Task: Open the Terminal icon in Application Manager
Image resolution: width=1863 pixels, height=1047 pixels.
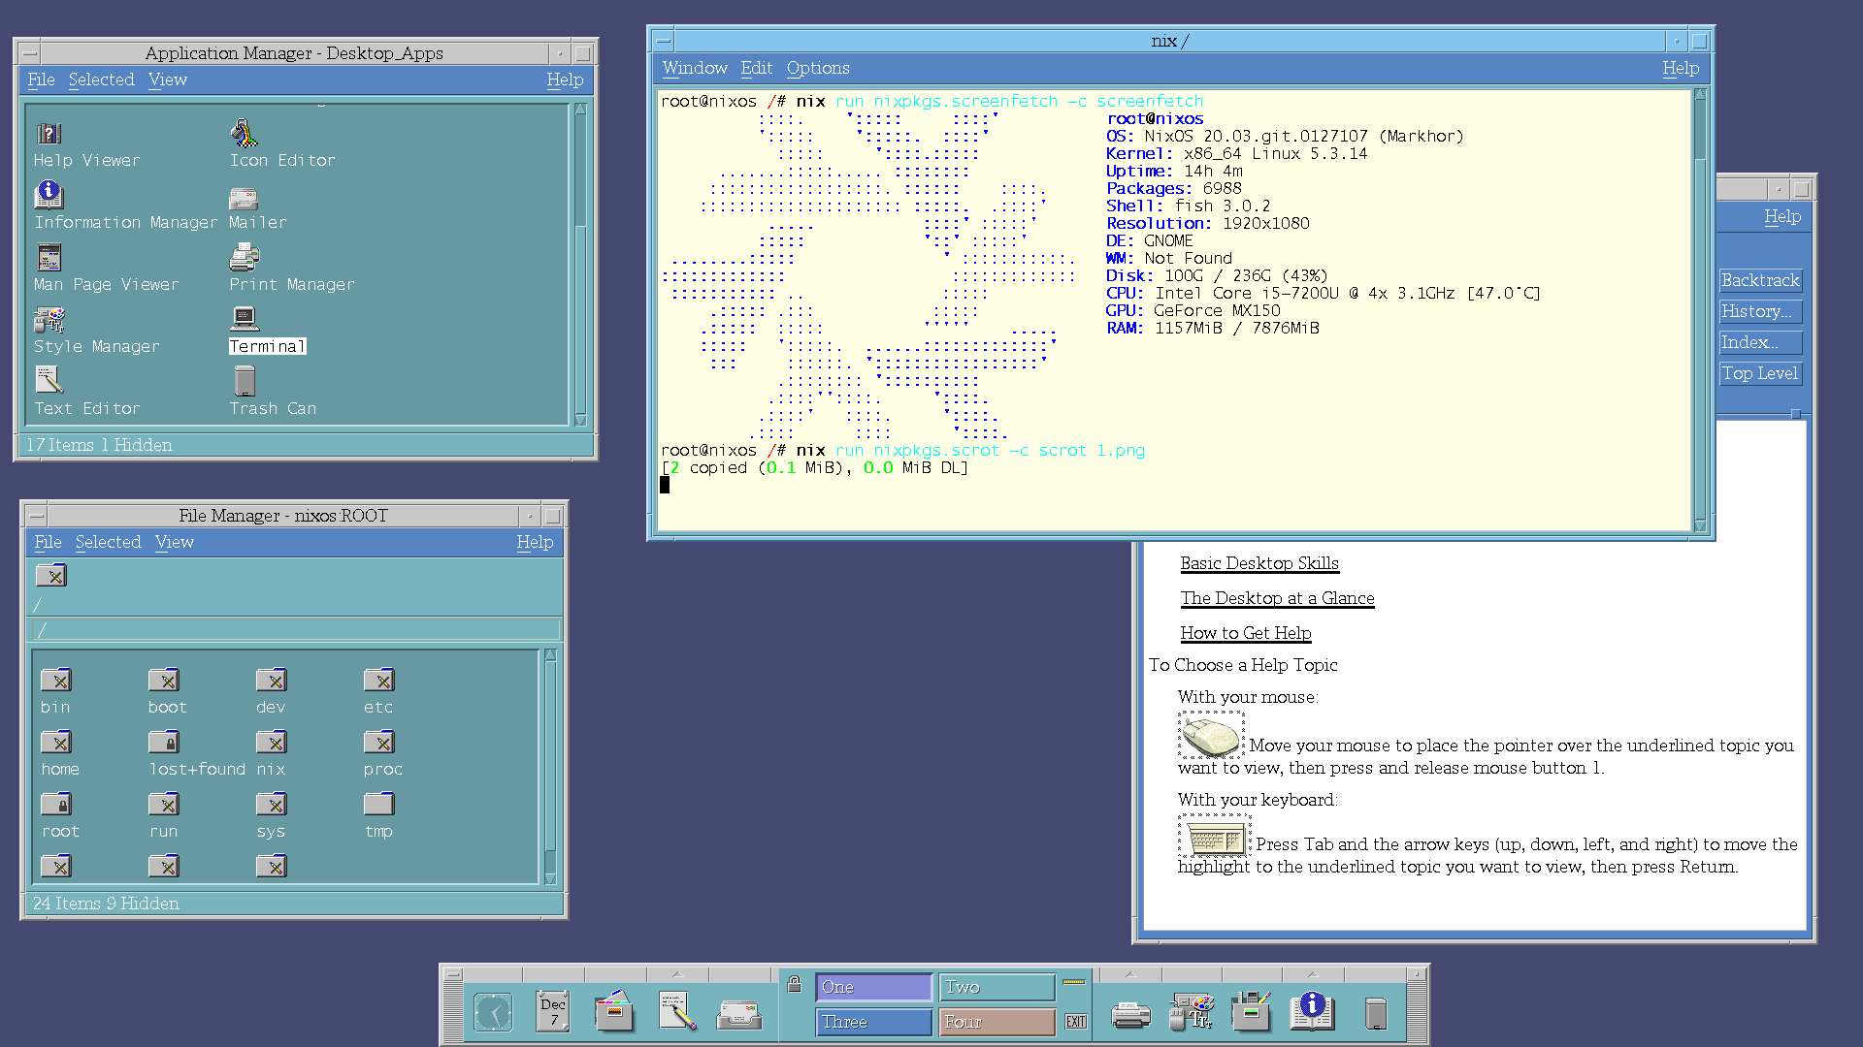Action: (245, 320)
